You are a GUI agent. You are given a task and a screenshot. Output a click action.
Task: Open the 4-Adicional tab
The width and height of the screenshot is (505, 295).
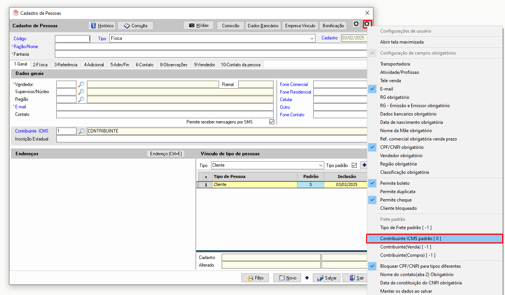pos(94,65)
